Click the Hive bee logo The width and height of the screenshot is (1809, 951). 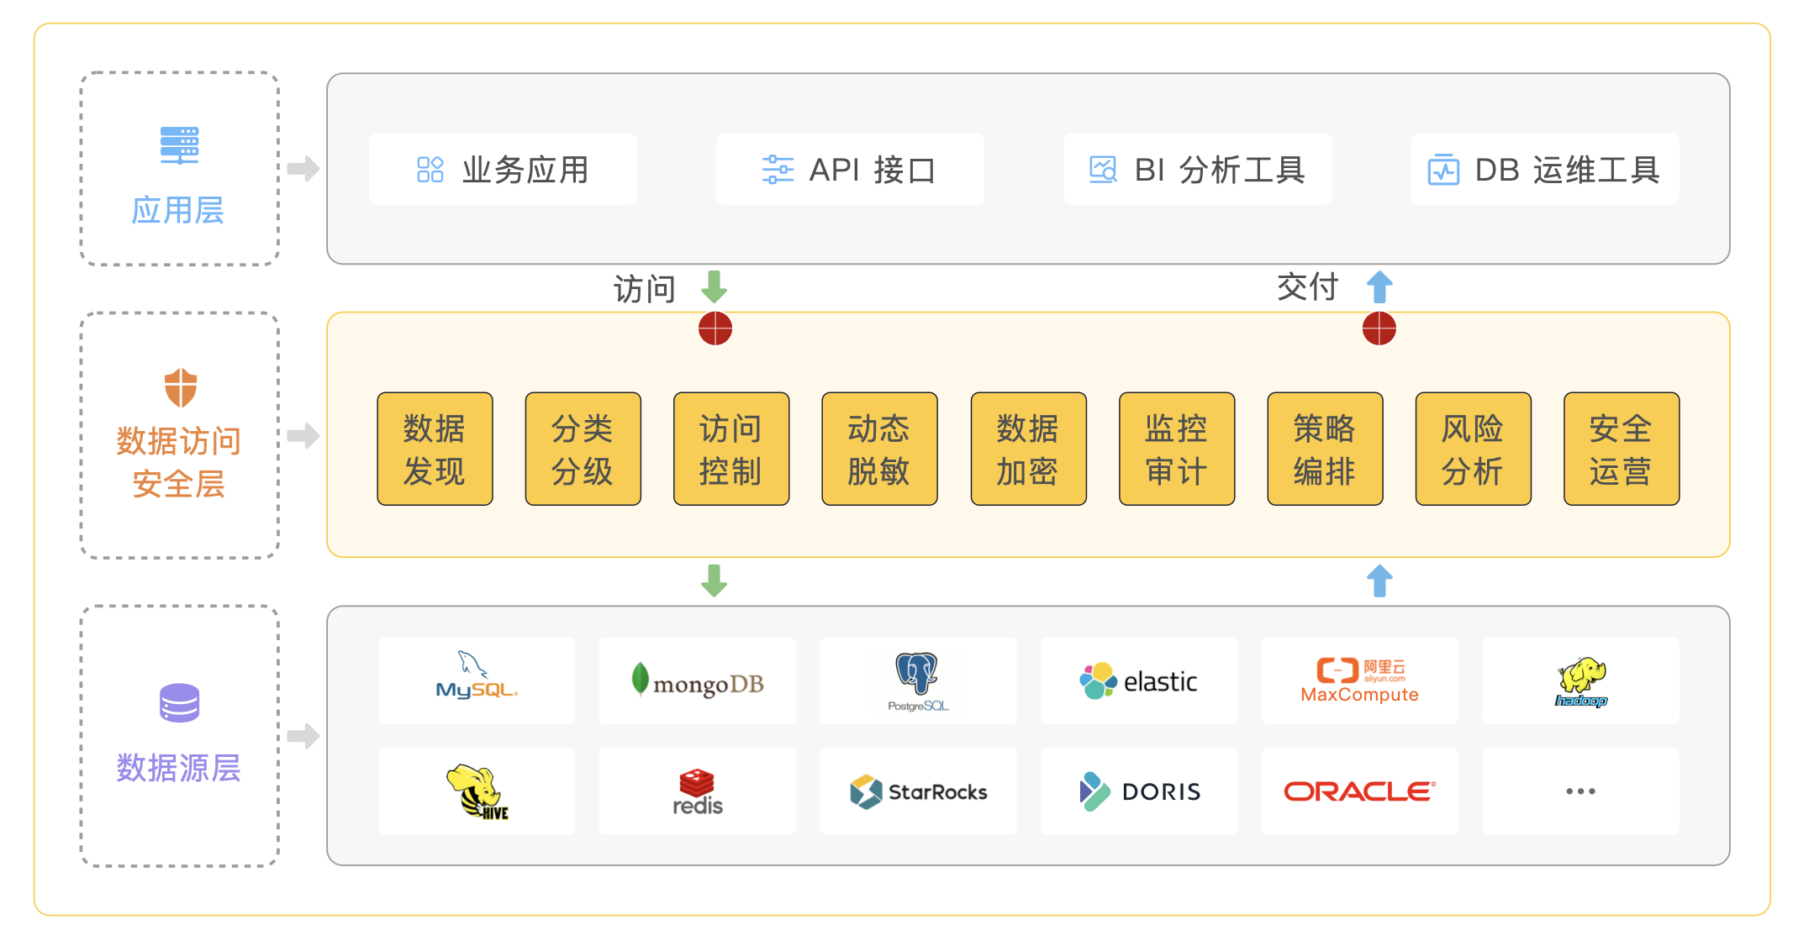point(477,791)
